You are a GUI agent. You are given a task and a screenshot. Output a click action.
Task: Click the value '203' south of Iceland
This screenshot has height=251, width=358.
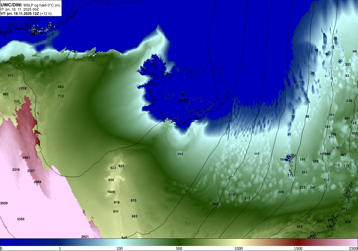tap(180, 154)
